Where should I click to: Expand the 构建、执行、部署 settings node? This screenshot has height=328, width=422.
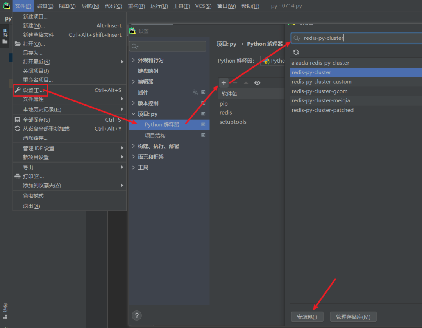(x=134, y=146)
